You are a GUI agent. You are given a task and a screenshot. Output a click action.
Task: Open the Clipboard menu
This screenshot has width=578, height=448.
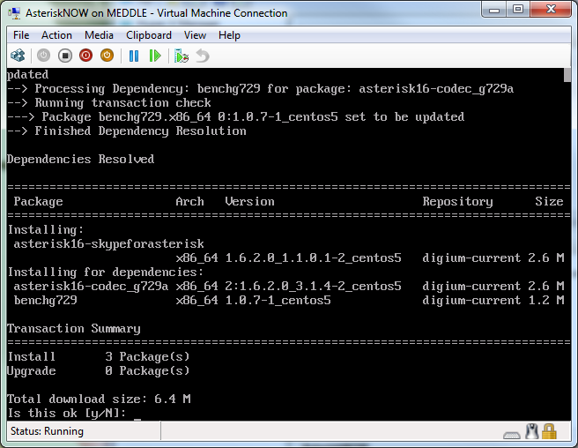(149, 35)
